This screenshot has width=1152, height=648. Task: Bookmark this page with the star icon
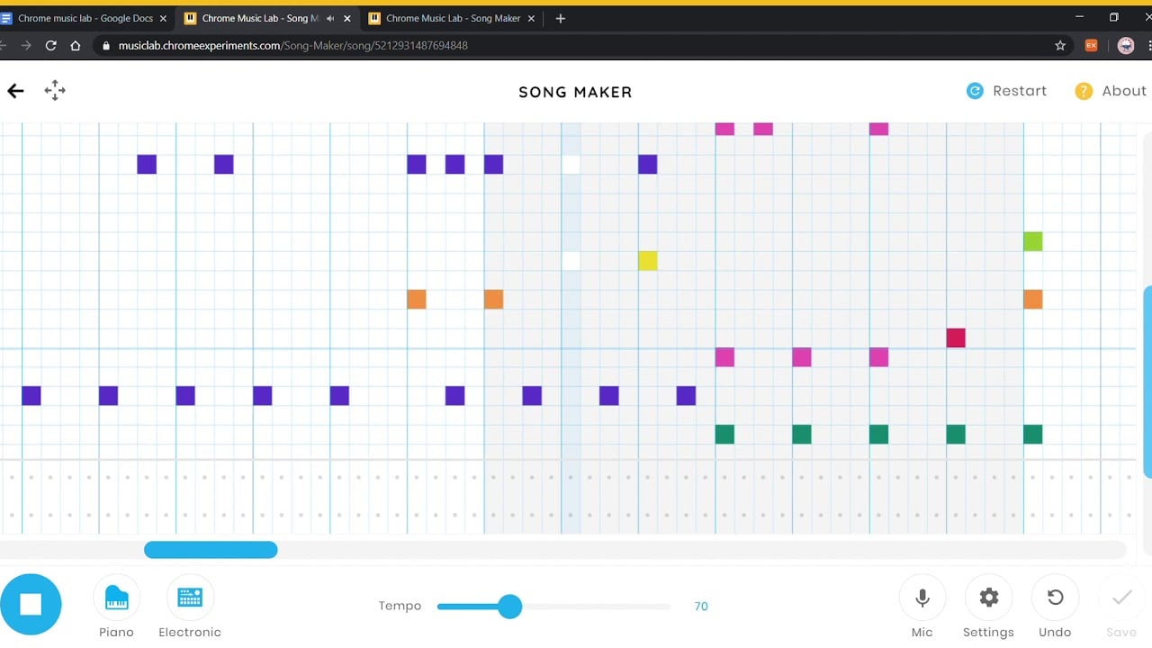pyautogui.click(x=1060, y=45)
